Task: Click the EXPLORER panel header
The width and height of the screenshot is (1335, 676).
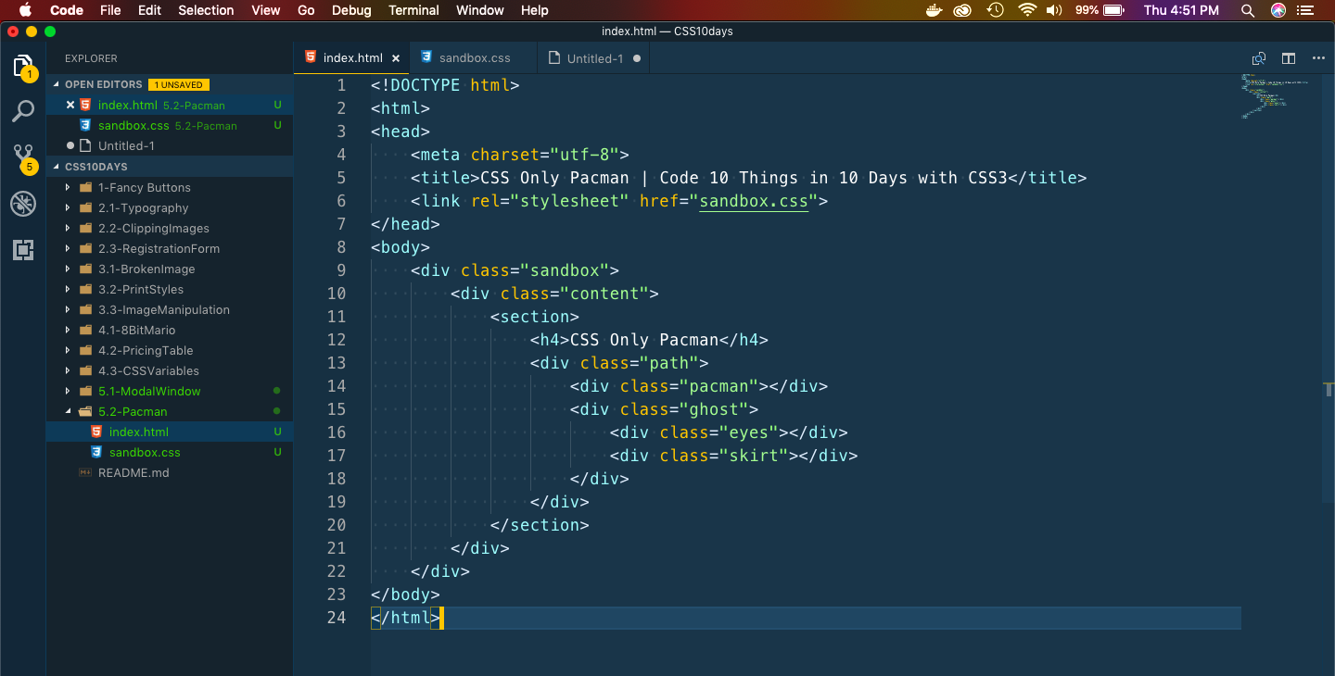Action: [x=91, y=58]
